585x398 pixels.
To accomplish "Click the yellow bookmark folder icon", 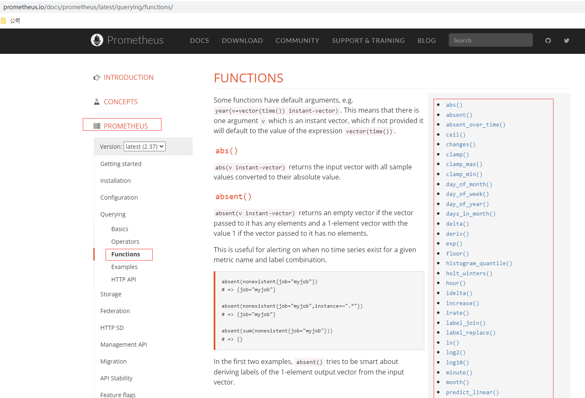I will tap(3, 21).
